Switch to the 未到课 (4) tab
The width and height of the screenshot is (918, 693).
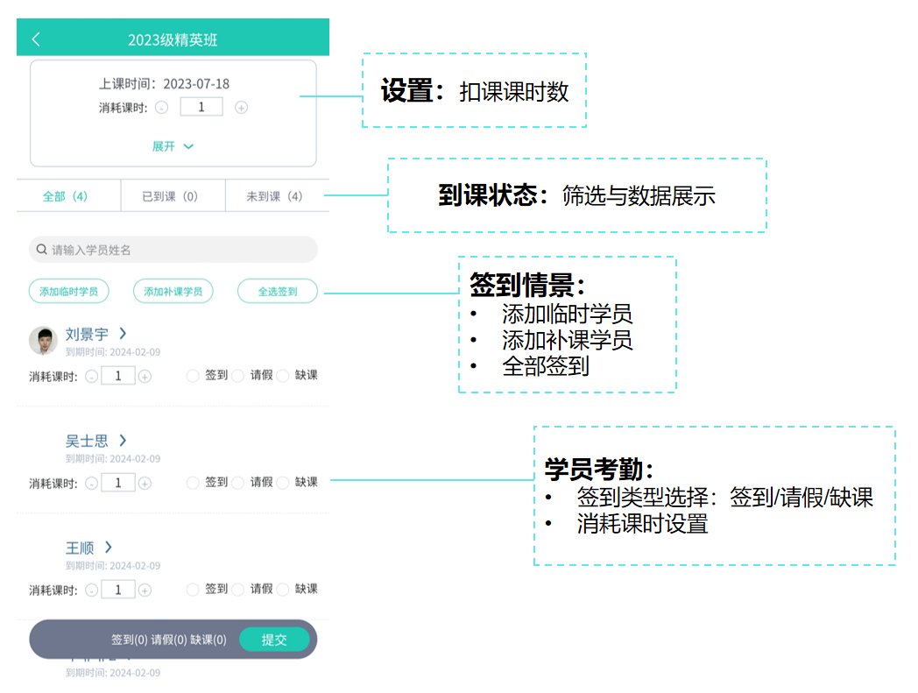coord(275,196)
